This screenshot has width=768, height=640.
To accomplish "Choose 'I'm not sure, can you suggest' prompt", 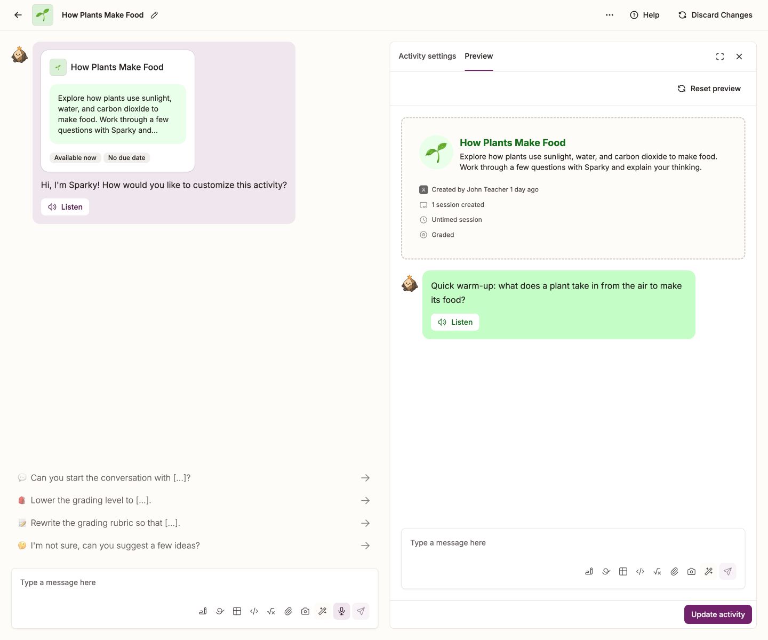I will click(x=194, y=546).
